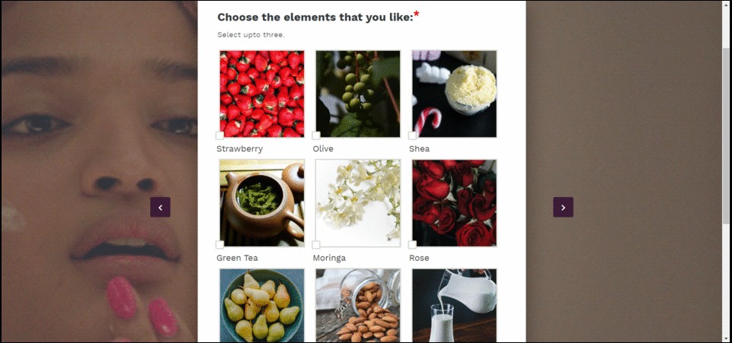The height and width of the screenshot is (343, 732).
Task: Select the strawberries image
Action: click(x=262, y=94)
